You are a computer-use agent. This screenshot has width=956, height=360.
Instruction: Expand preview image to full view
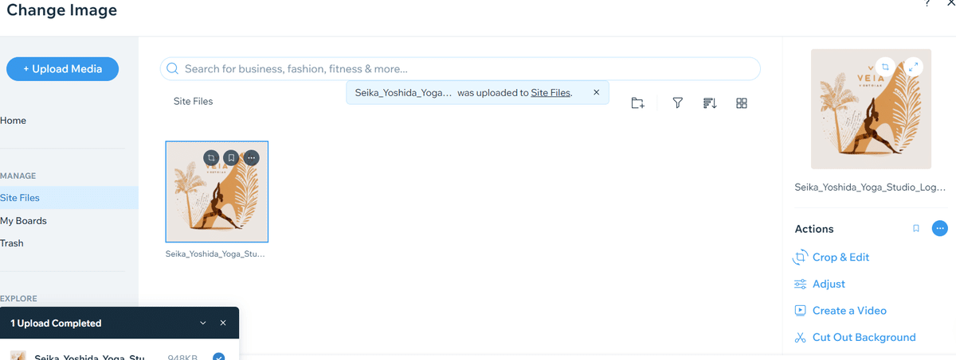pos(914,67)
